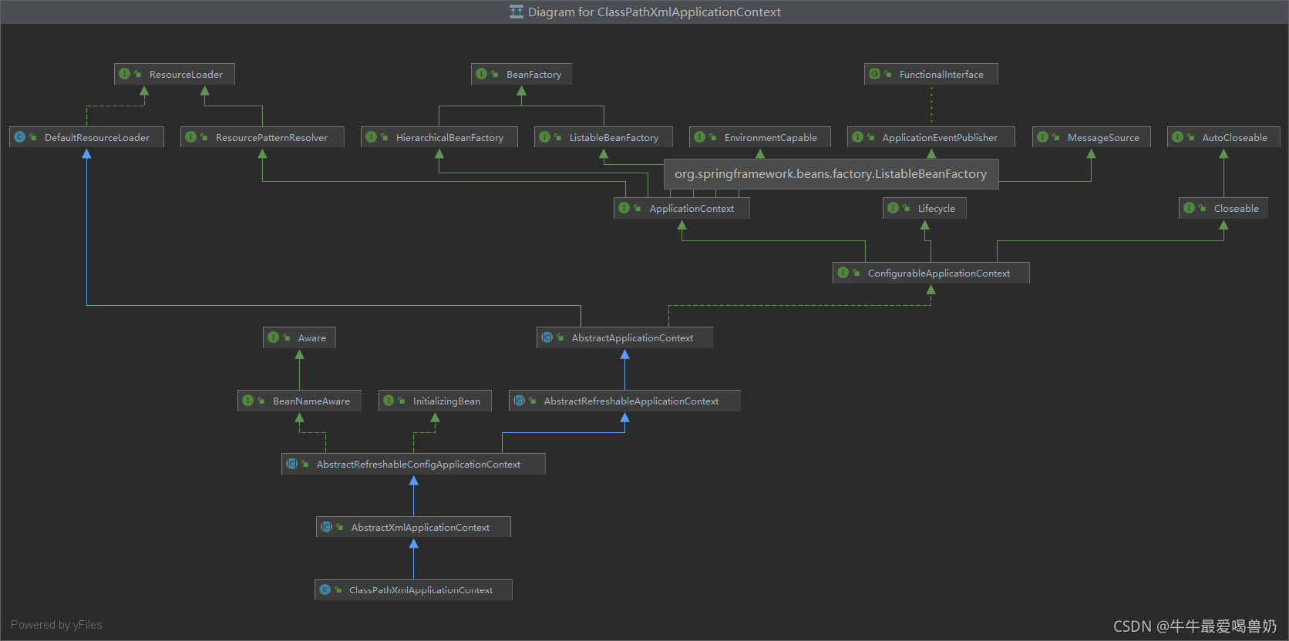Select the ResourcePatternResolver node label
The image size is (1289, 641).
271,138
